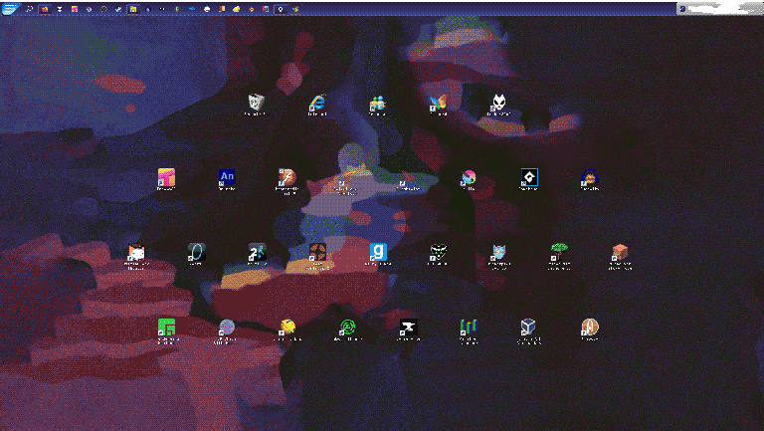Launch Internet Explorer from the desktop

(x=317, y=103)
